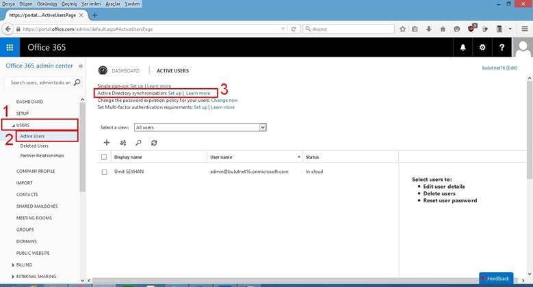Open the Yer imleri menu
The width and height of the screenshot is (533, 287).
(91, 3)
